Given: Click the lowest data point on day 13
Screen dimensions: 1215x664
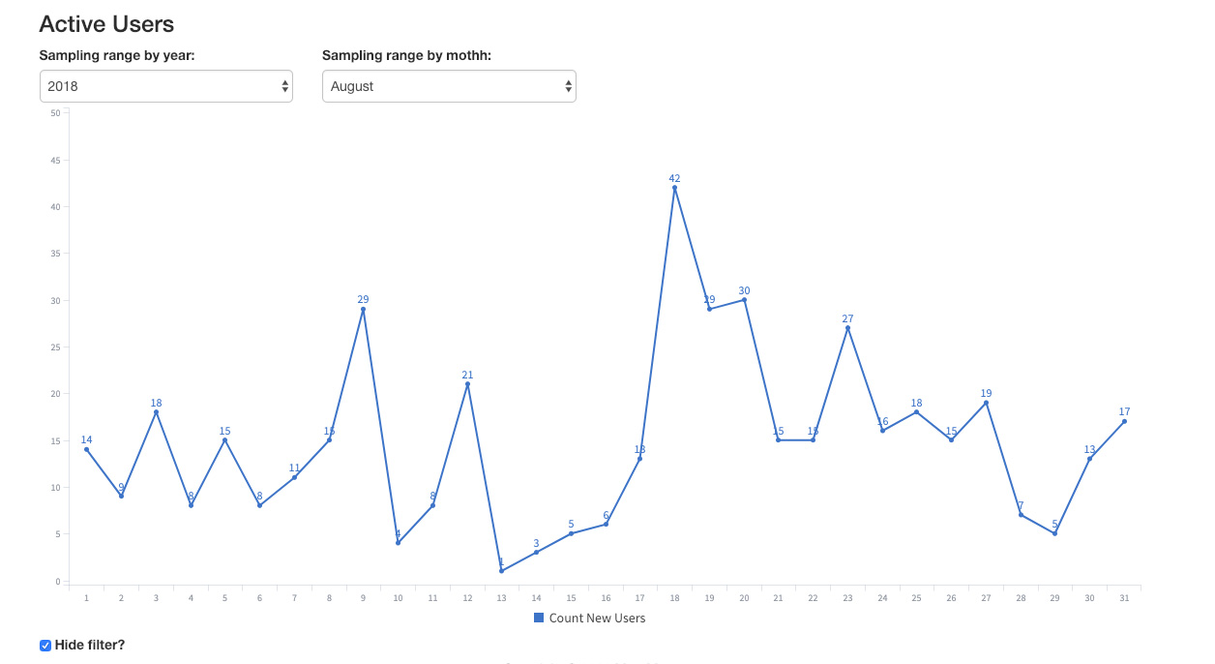Looking at the screenshot, I should tap(501, 571).
